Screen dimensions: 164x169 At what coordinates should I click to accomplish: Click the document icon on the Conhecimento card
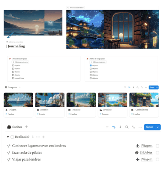(x=132, y=110)
